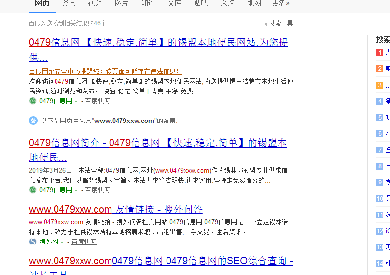Viewport: 390px width, 275px height.
Task: Click red www.0479xxw.com in 搜外问答 snippet
Action: pyautogui.click(x=56, y=222)
